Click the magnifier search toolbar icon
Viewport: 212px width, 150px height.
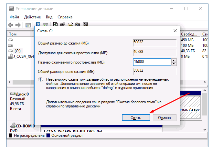coord(78,24)
